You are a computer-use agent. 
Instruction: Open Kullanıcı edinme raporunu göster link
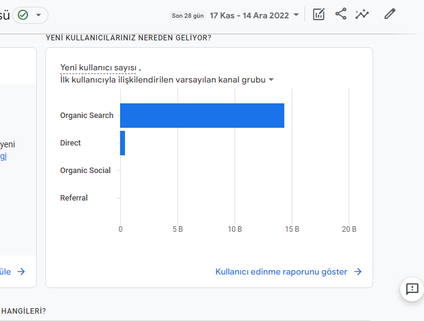point(281,271)
